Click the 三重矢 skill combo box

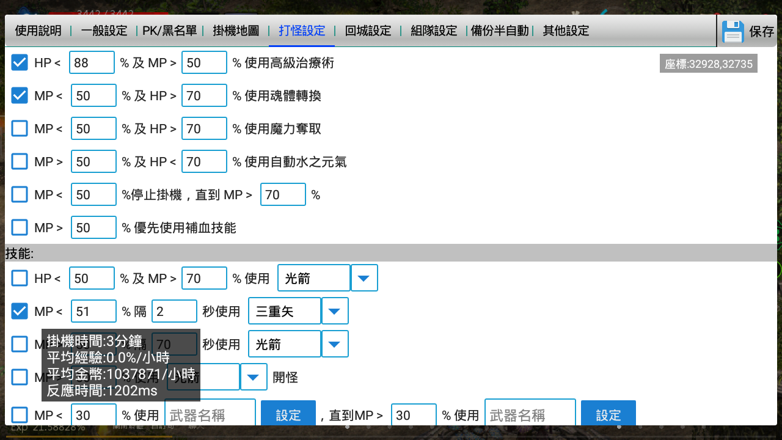pos(285,311)
